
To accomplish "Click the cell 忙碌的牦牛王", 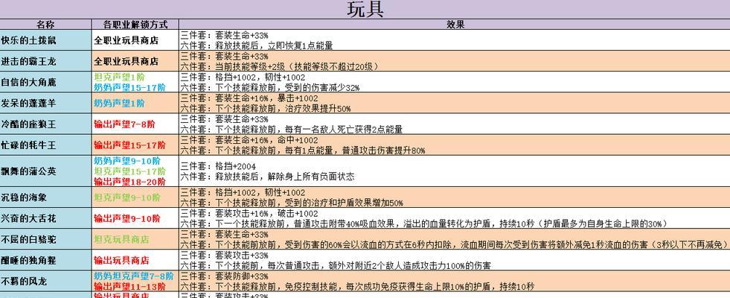I will coord(45,145).
